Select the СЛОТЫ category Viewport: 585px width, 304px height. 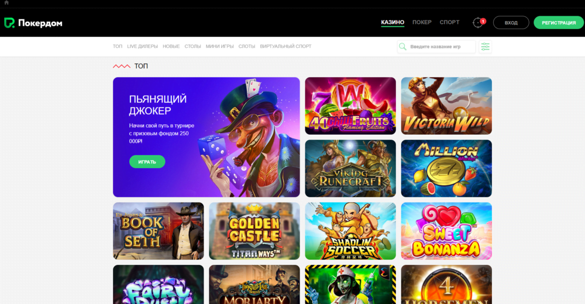tap(247, 47)
